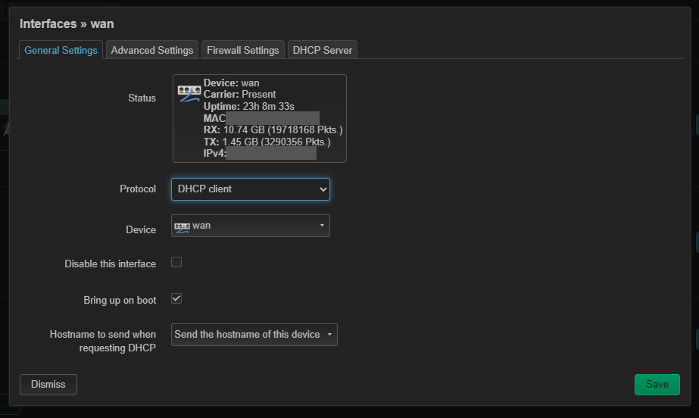Click the Dismiss button

(x=48, y=385)
